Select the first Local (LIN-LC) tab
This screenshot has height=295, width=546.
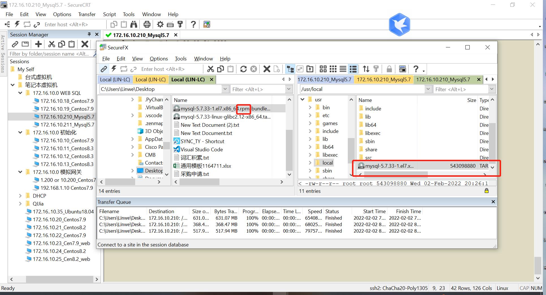click(115, 79)
